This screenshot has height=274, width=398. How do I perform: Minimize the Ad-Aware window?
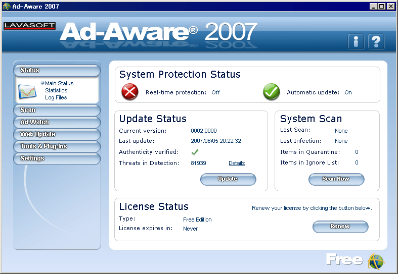coord(373,7)
